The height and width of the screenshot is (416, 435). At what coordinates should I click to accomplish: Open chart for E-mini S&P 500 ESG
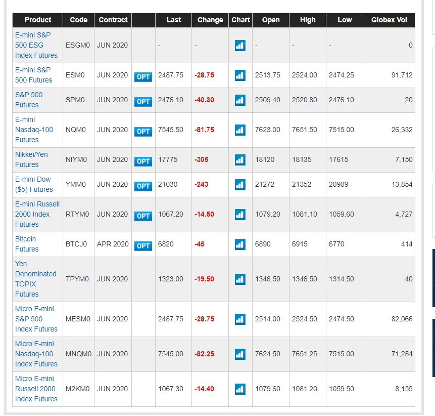click(240, 46)
